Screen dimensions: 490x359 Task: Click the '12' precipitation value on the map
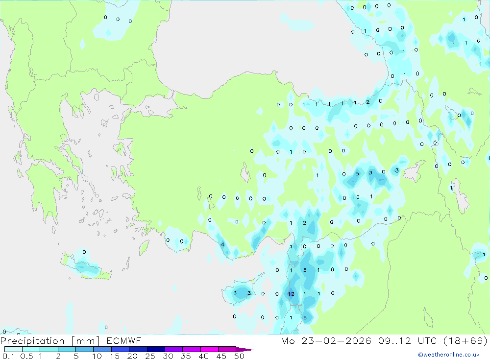point(291,294)
